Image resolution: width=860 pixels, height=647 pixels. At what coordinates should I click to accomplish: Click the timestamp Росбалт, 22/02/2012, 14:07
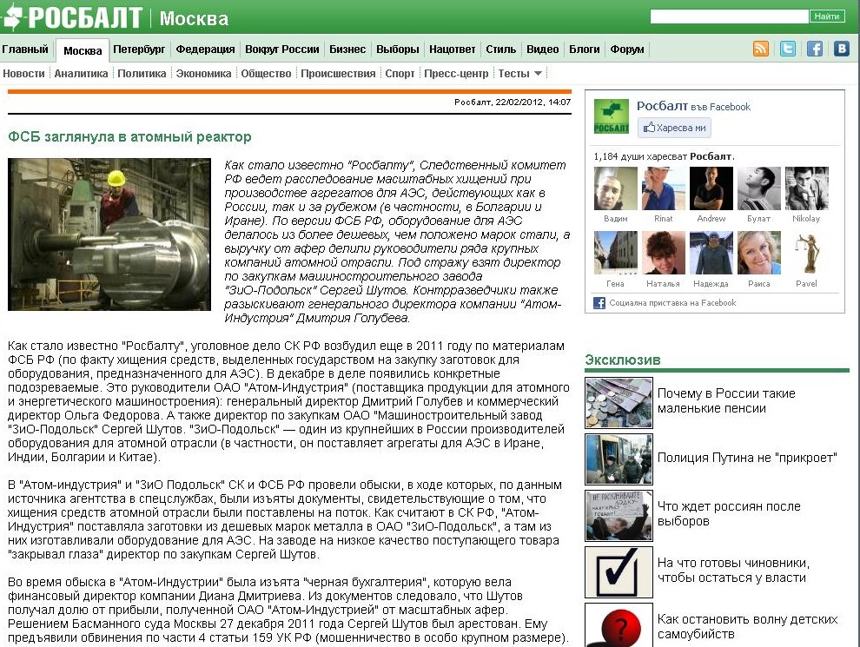513,102
